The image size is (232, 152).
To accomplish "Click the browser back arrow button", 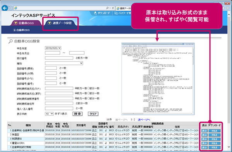I will [x=5, y=8].
